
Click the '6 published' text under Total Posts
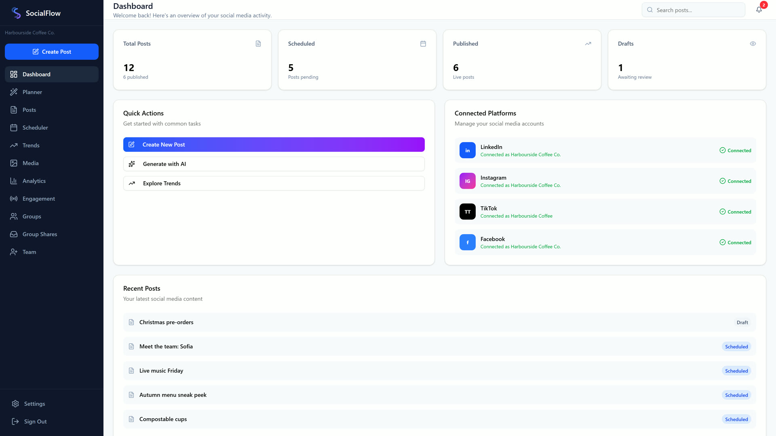136,77
